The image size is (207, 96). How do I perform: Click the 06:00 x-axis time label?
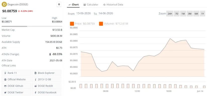pyautogui.click(x=106, y=91)
